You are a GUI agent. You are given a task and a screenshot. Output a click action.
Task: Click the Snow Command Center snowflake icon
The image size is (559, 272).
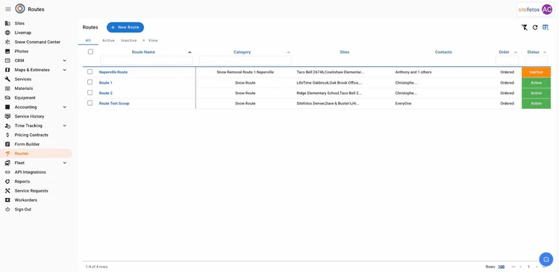coord(8,42)
